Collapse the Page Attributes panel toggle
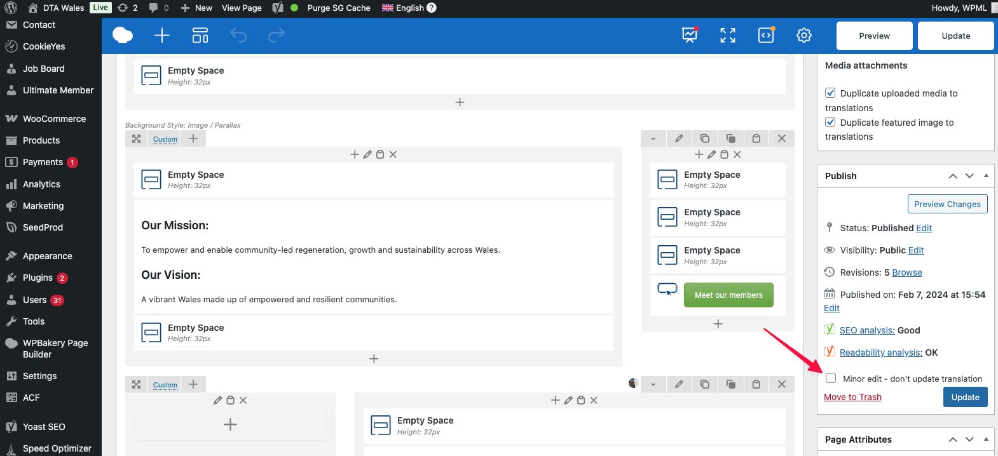The image size is (998, 456). 986,439
